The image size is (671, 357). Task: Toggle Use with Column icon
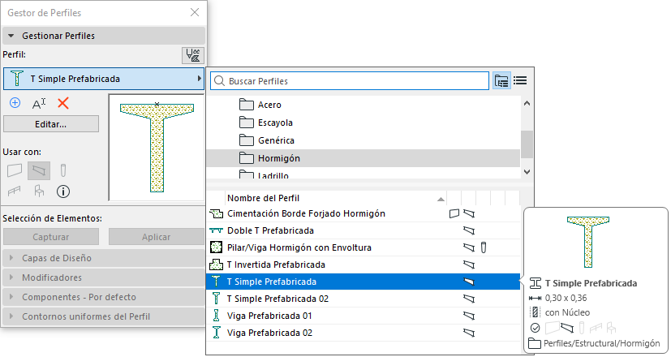pyautogui.click(x=63, y=171)
